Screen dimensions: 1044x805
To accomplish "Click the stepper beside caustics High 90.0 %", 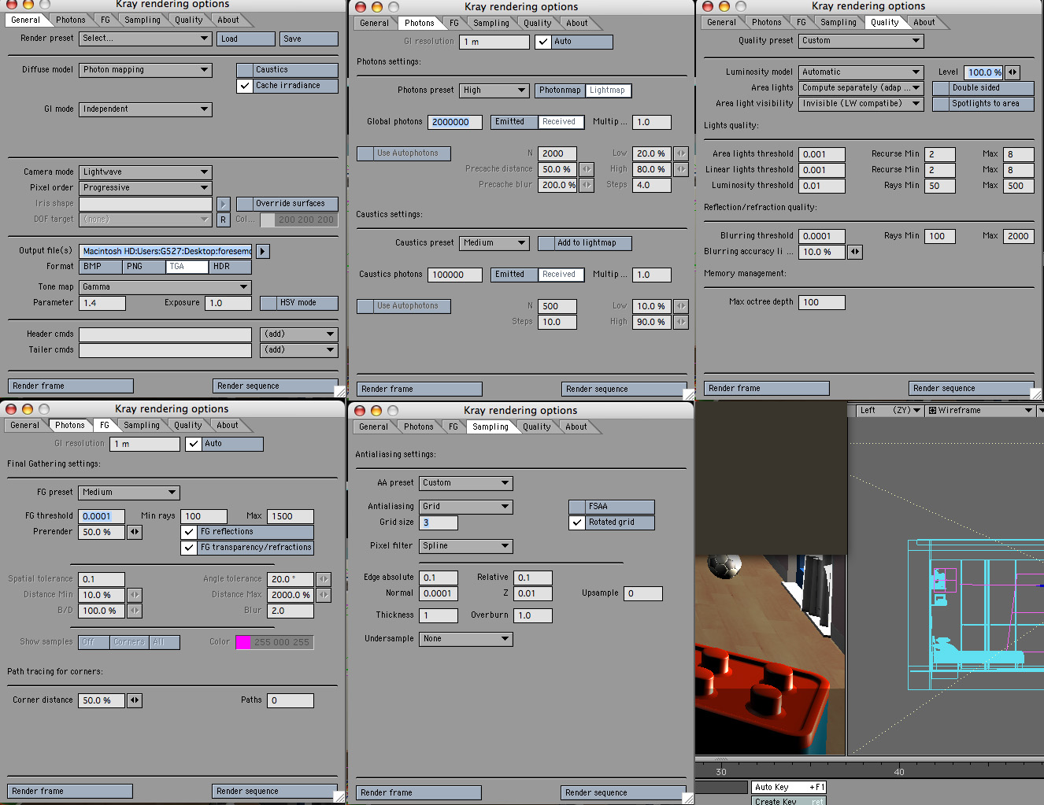I will (681, 322).
